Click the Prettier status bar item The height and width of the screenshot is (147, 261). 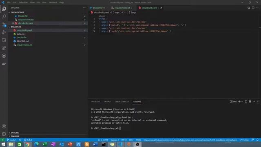click(244, 140)
